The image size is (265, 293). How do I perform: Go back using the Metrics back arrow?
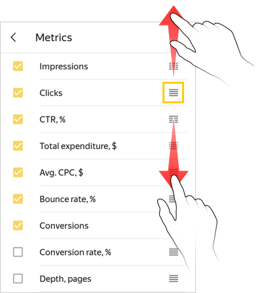(13, 37)
